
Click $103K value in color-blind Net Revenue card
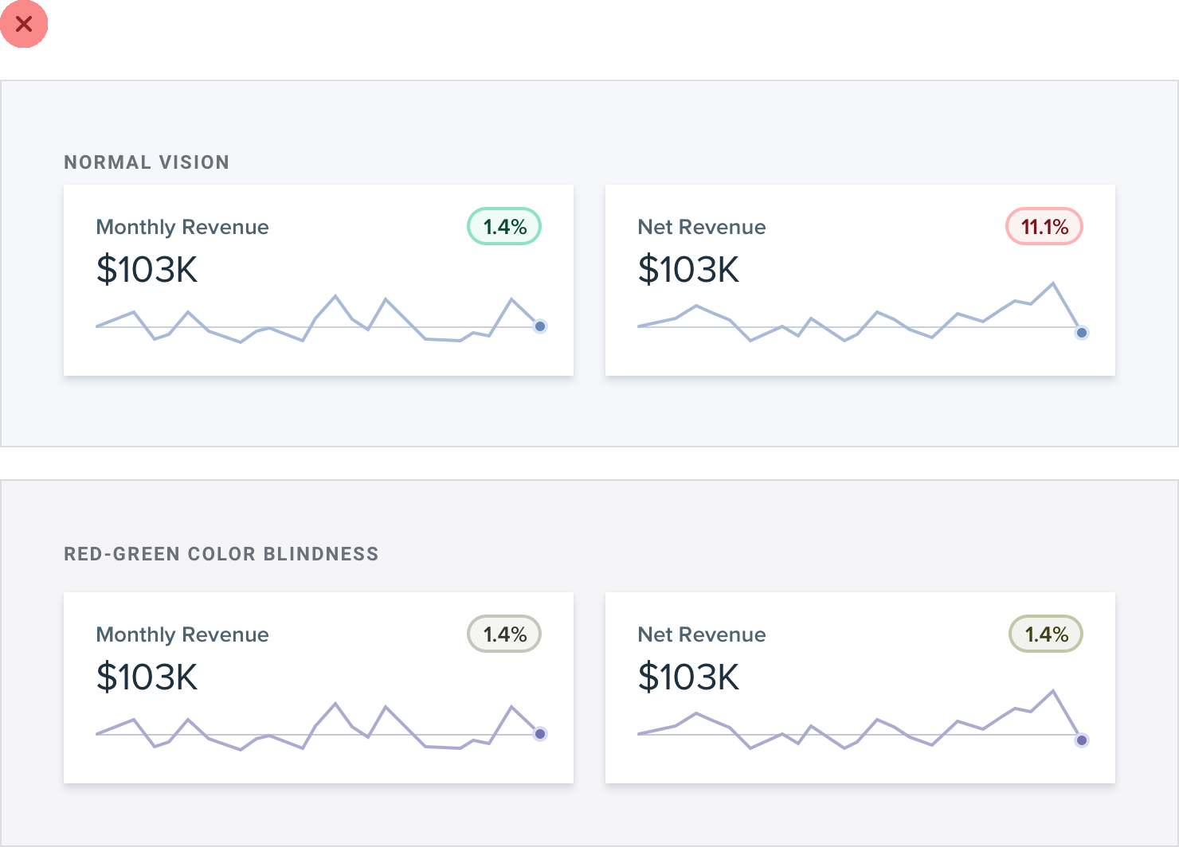pyautogui.click(x=688, y=677)
